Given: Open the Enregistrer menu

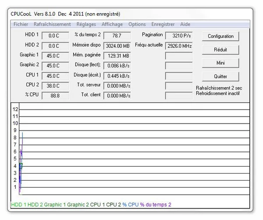Looking at the screenshot, I should coord(163,24).
